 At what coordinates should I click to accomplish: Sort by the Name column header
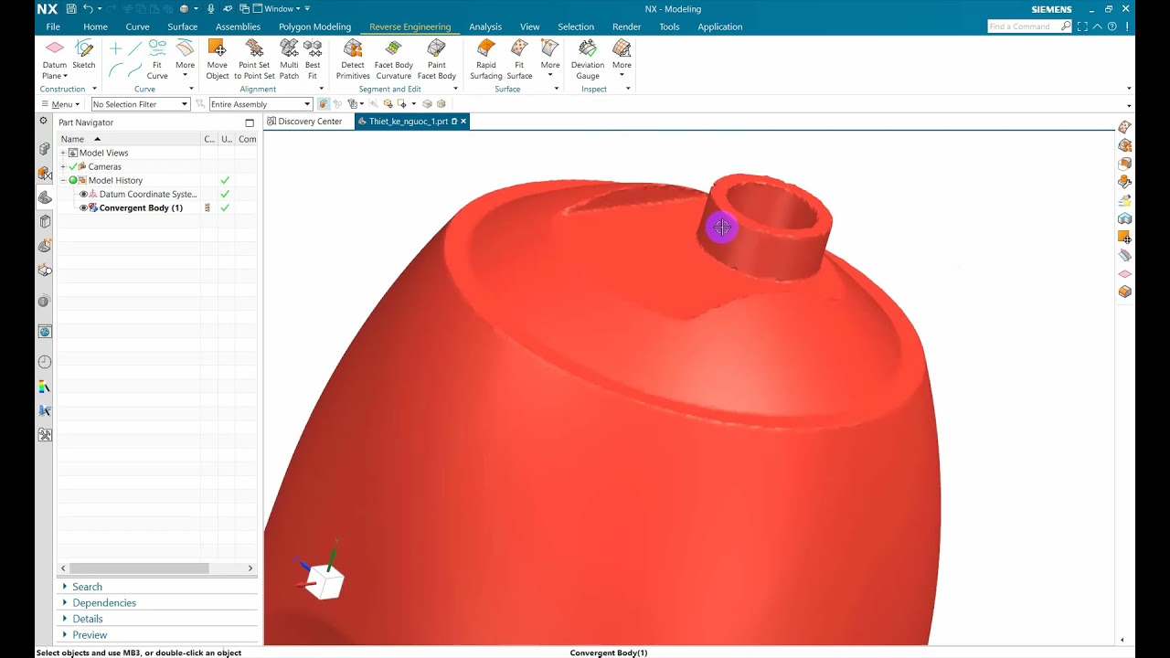130,139
